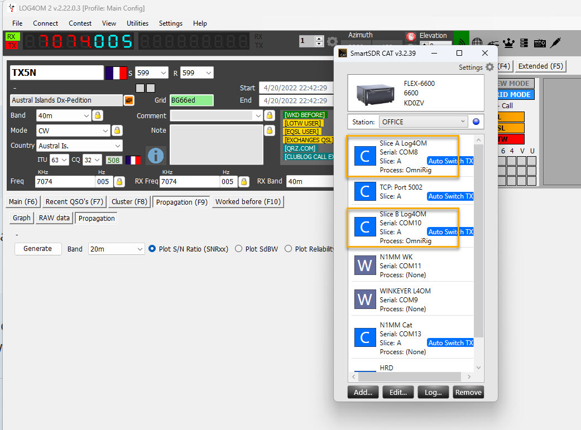Click the server stack icon in Log4OM toolbar
The width and height of the screenshot is (581, 430).
[x=524, y=43]
